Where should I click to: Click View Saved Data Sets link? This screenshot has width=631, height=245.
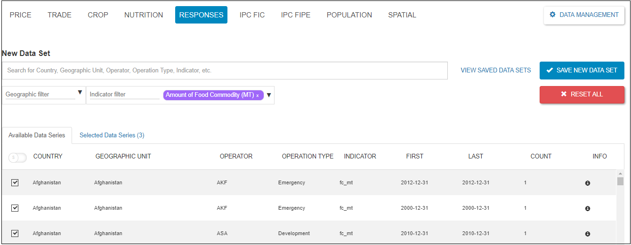495,71
